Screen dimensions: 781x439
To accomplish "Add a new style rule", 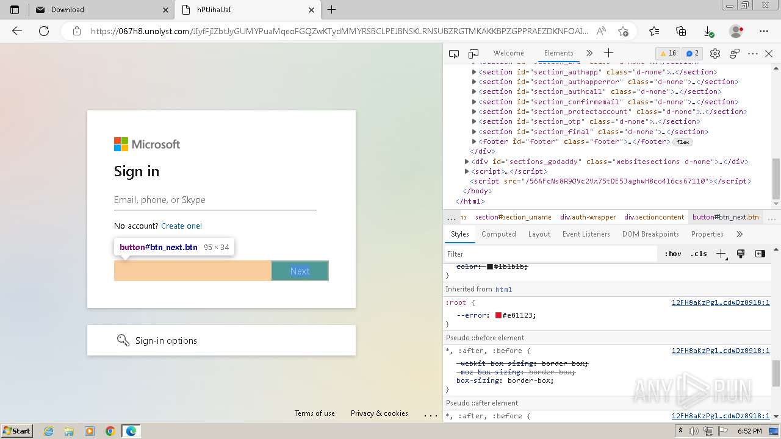I will (x=721, y=254).
